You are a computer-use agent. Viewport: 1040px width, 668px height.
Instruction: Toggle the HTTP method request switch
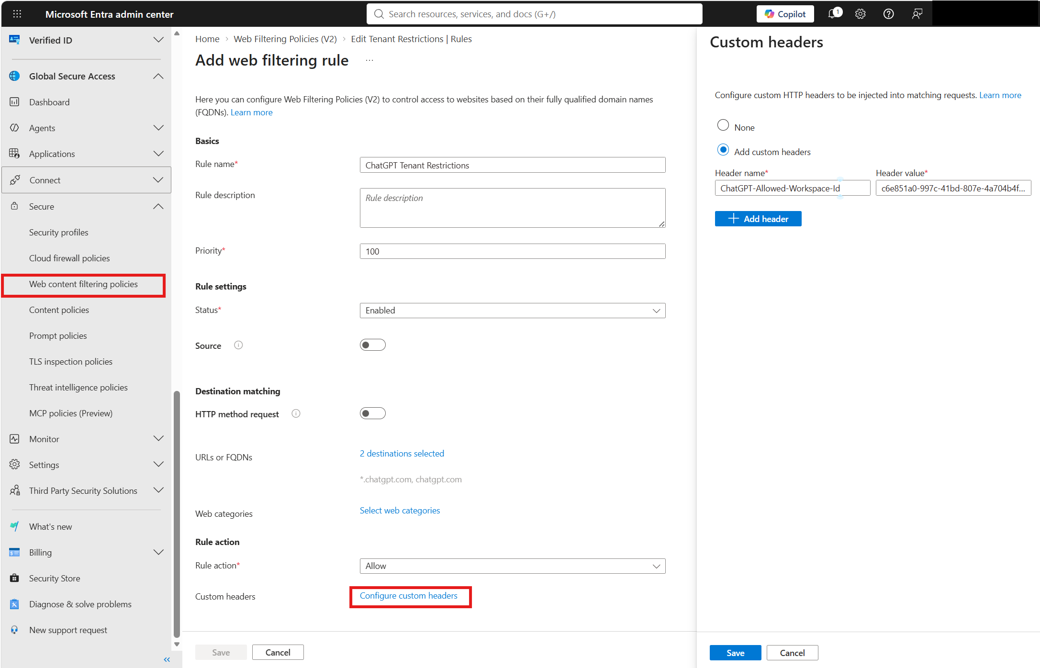click(x=373, y=413)
